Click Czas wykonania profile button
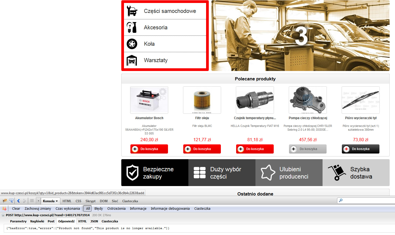 (68, 209)
